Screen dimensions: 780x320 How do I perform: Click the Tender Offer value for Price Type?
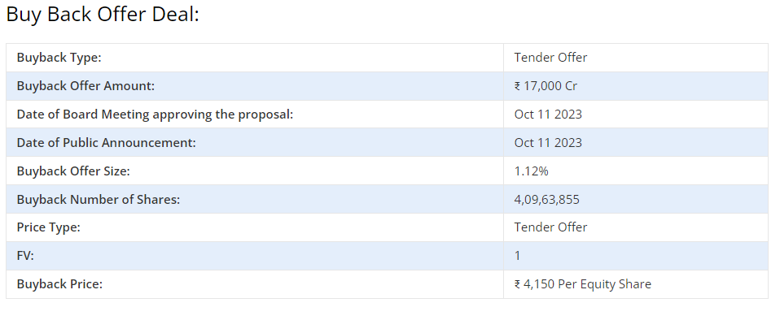(550, 227)
